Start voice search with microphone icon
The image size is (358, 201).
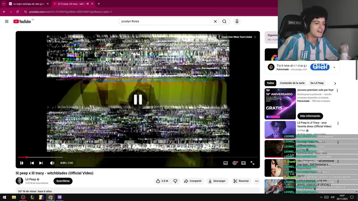tap(237, 21)
